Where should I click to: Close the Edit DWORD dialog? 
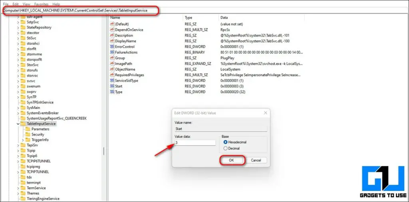tap(266, 113)
